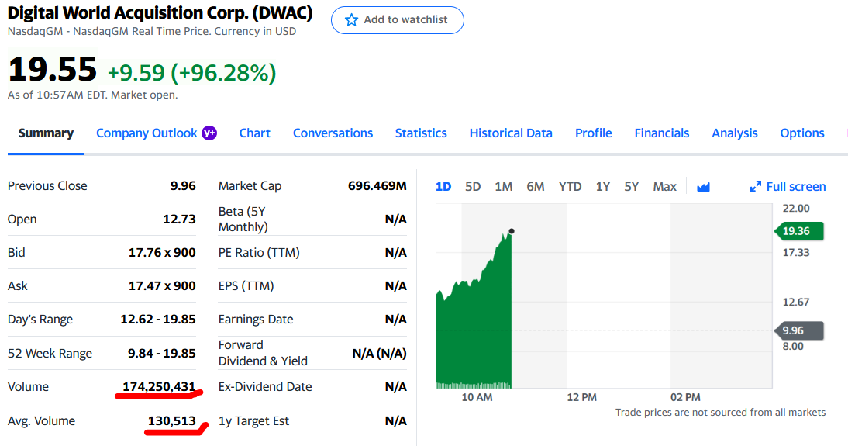The image size is (848, 446).
Task: Click the Market Cap value 696.469M
Action: (x=377, y=185)
